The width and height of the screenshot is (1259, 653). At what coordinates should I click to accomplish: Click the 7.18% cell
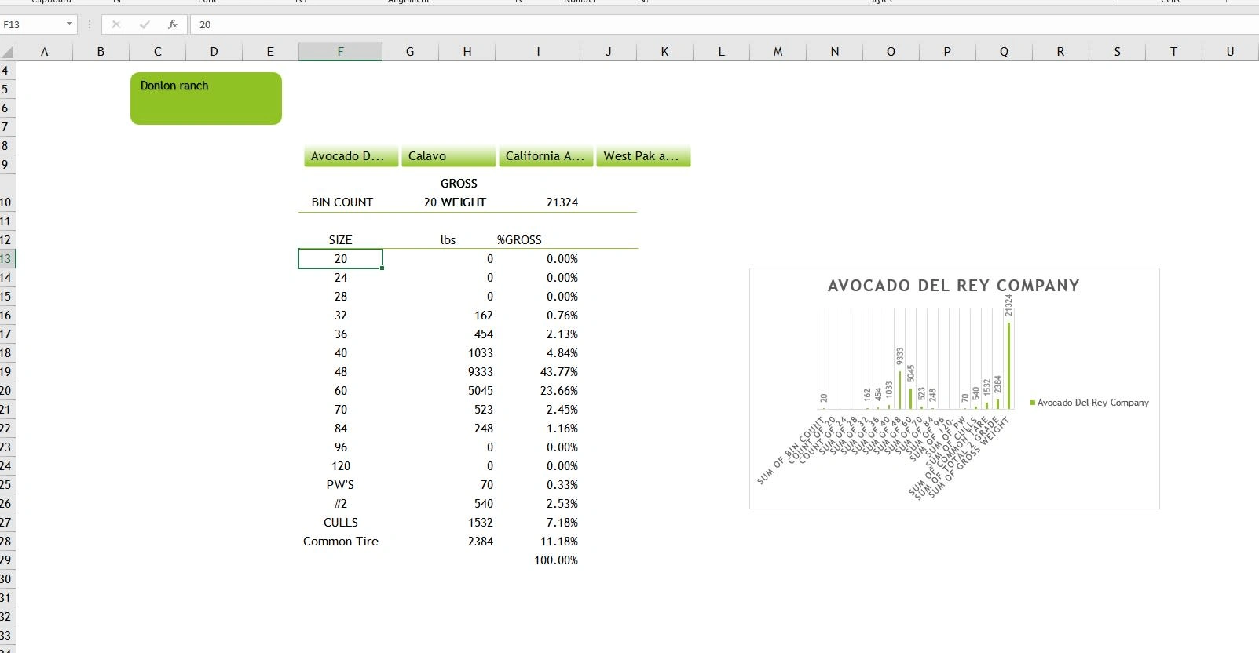[x=538, y=523]
